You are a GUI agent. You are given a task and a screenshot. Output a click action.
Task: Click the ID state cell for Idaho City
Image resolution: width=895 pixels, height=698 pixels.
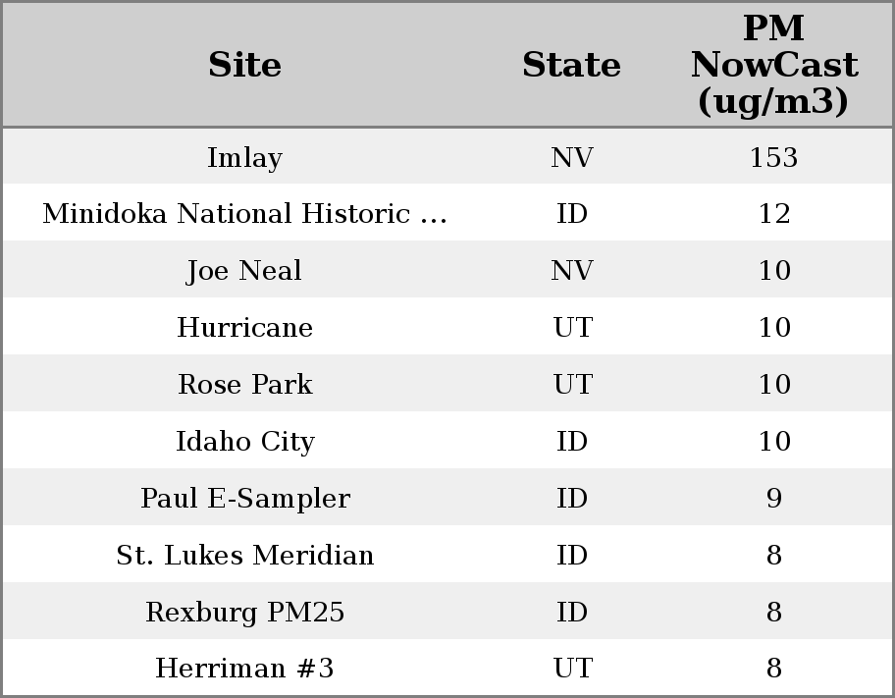[x=571, y=442]
